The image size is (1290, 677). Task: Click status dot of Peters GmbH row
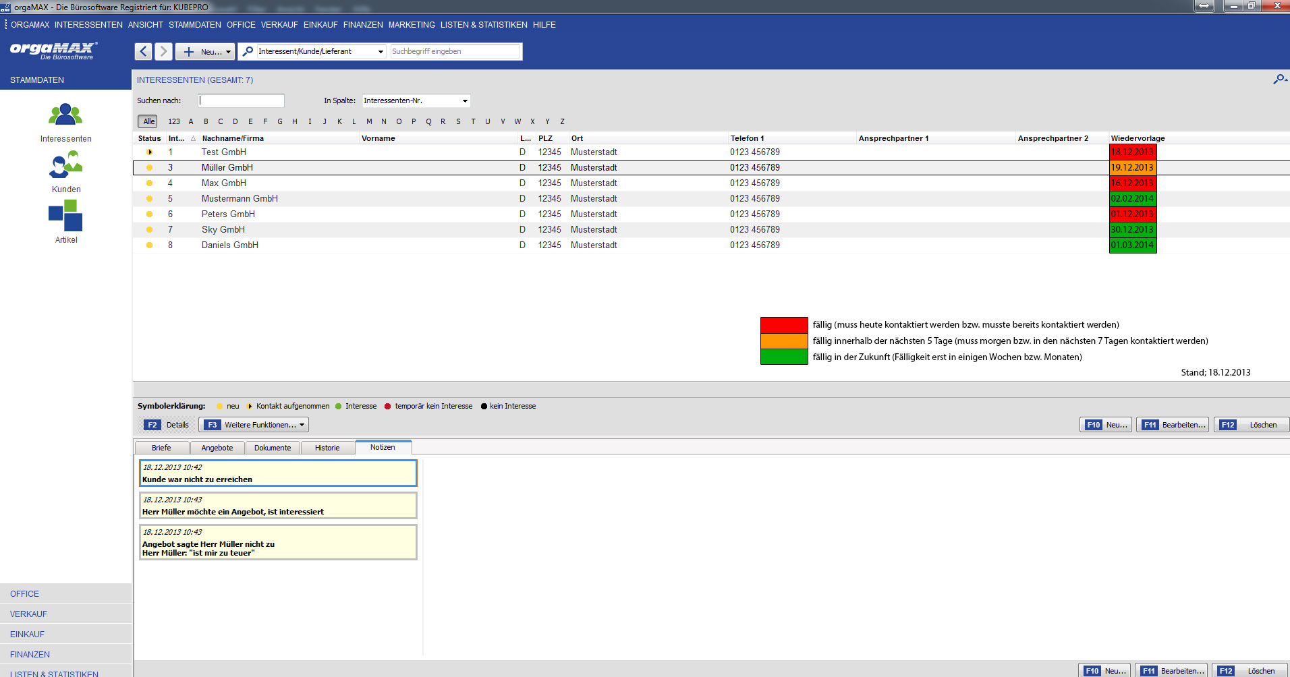click(150, 214)
